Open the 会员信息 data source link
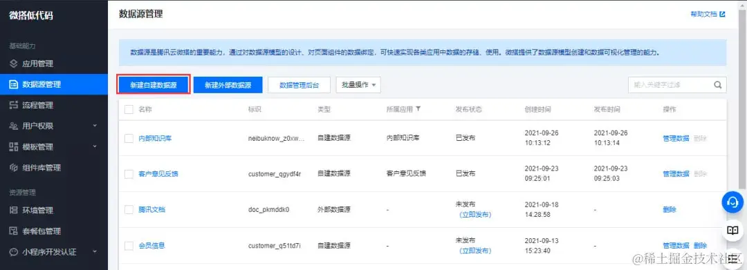Screen dimensions: 747x270 [151, 246]
